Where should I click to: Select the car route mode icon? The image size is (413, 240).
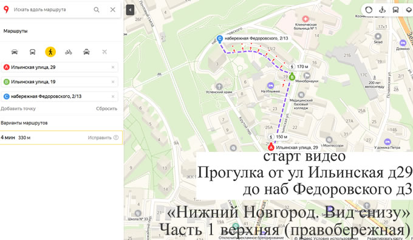coord(15,52)
